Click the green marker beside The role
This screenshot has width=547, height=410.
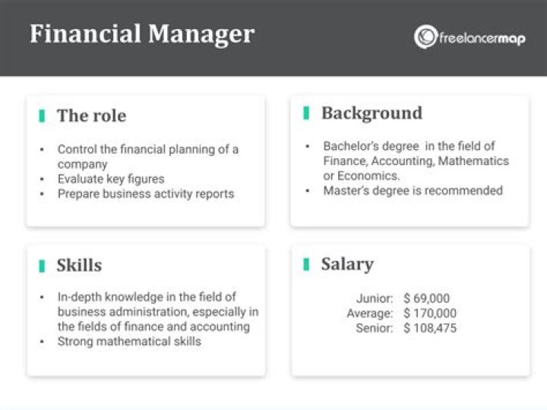[43, 116]
